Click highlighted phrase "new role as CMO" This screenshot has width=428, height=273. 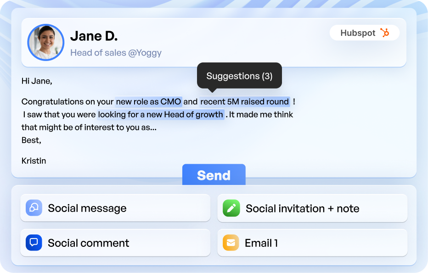(x=148, y=101)
